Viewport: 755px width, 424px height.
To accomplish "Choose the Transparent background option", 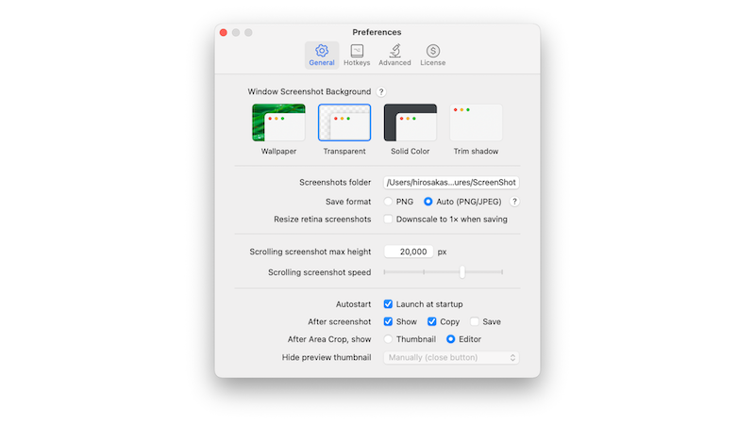I will [x=344, y=122].
